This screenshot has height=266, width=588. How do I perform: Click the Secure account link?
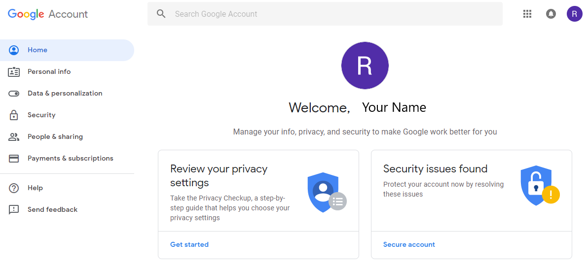409,245
